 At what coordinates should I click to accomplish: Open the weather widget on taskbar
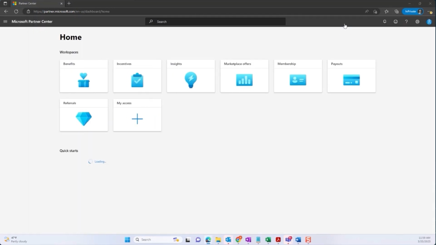(16, 239)
